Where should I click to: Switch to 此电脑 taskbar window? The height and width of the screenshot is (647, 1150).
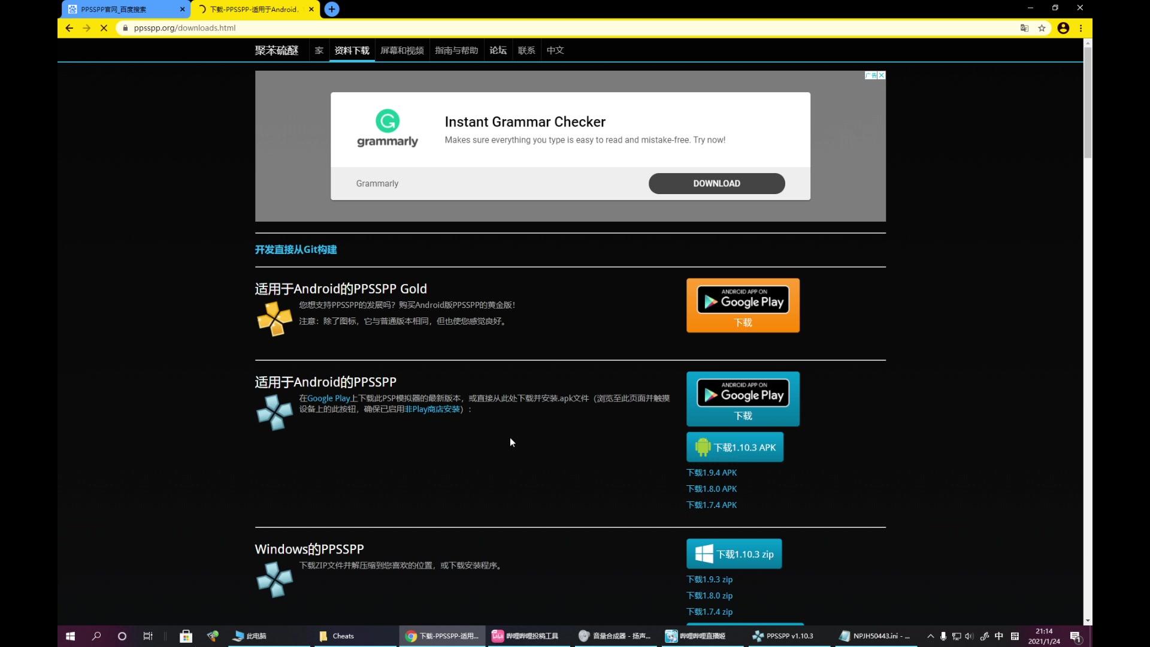[270, 636]
